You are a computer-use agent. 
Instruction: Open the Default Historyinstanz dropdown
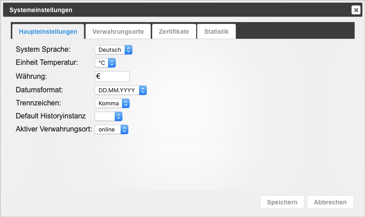[108, 117]
